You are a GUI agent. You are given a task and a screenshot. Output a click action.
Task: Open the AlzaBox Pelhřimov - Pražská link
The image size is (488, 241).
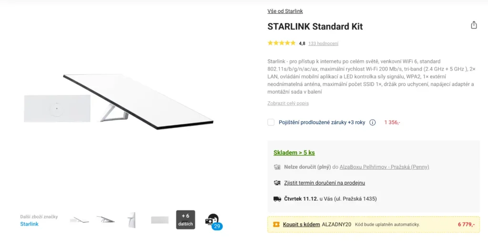tap(384, 167)
